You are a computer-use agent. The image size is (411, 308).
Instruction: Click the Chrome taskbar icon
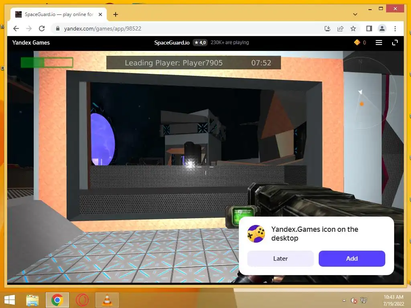point(57,300)
